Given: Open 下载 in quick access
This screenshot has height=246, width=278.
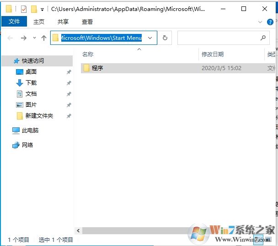Looking at the screenshot, I should coord(31,83).
